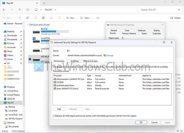Open the New dropdown menu
The width and height of the screenshot is (184, 133).
click(8, 18)
